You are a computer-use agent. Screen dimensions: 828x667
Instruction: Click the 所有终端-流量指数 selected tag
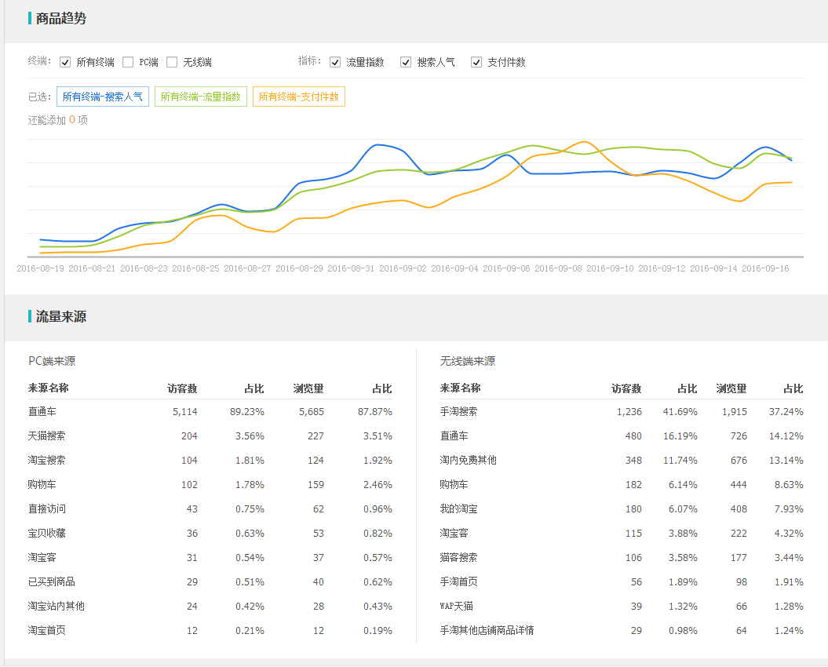pos(201,97)
